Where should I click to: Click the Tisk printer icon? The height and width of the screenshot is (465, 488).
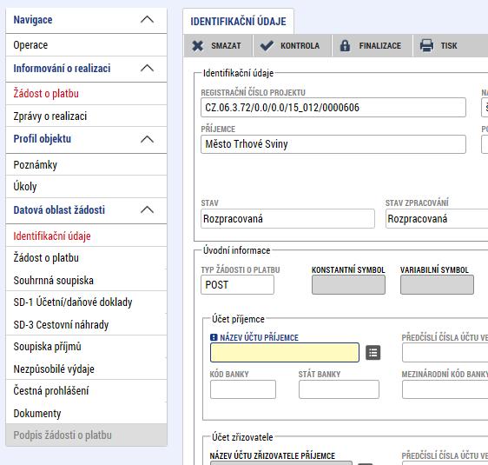click(x=426, y=45)
